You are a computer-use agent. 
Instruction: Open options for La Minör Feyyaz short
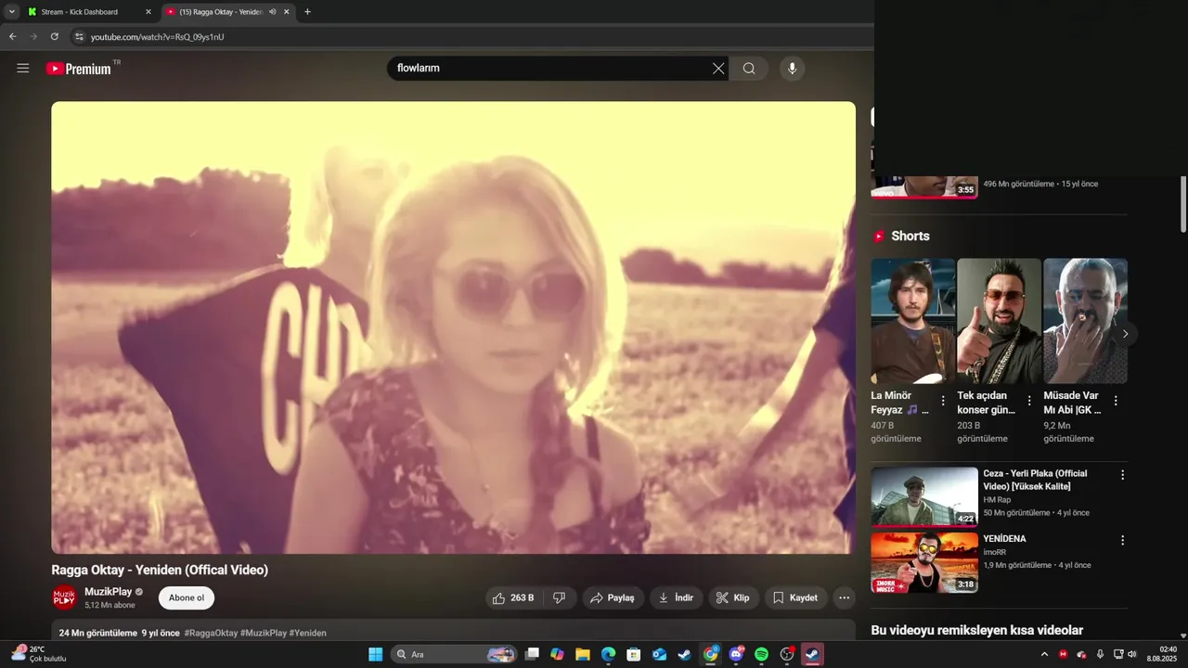tap(943, 401)
